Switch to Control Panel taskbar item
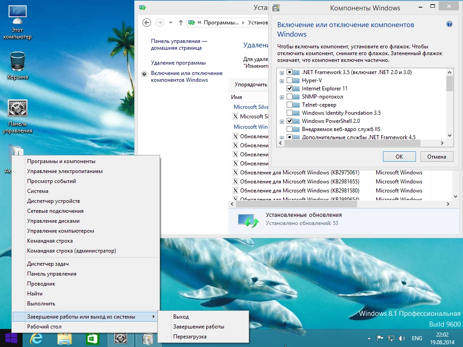This screenshot has height=347, width=463. click(120, 338)
